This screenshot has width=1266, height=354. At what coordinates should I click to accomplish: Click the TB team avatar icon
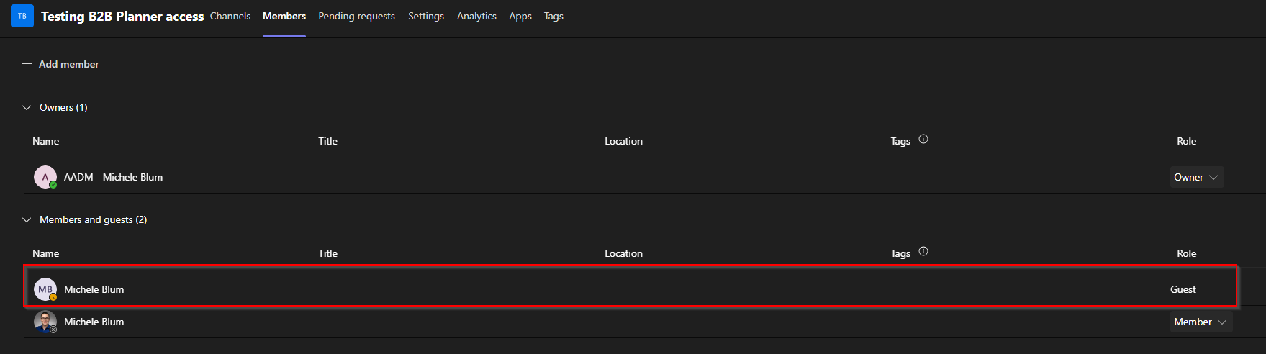(22, 16)
